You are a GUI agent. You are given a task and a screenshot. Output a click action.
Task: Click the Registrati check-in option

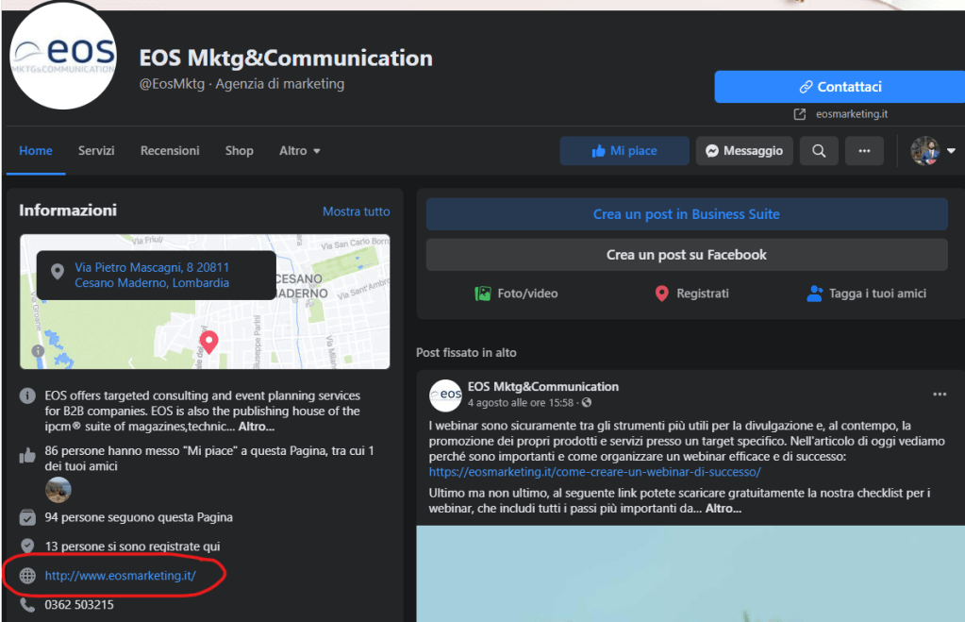[691, 294]
